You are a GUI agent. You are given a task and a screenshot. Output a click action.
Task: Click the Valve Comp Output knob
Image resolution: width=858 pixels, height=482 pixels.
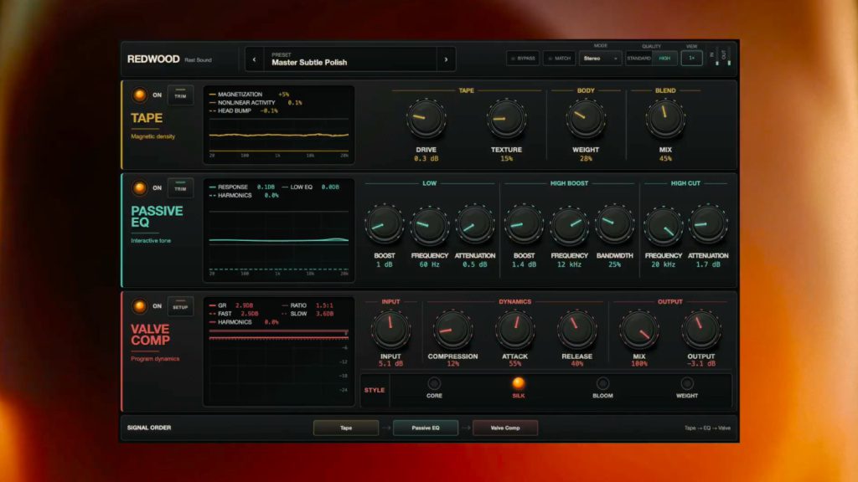pos(701,330)
